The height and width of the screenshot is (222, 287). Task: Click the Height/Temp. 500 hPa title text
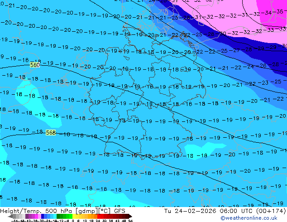pyautogui.click(x=36, y=211)
